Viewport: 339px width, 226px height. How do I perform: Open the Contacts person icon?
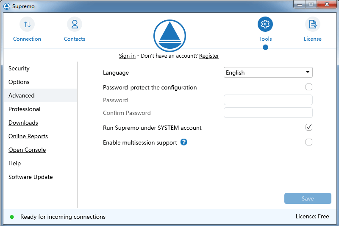click(x=75, y=24)
